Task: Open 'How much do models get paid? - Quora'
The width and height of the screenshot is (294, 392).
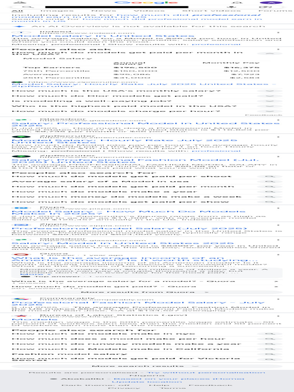Action: coord(104,286)
